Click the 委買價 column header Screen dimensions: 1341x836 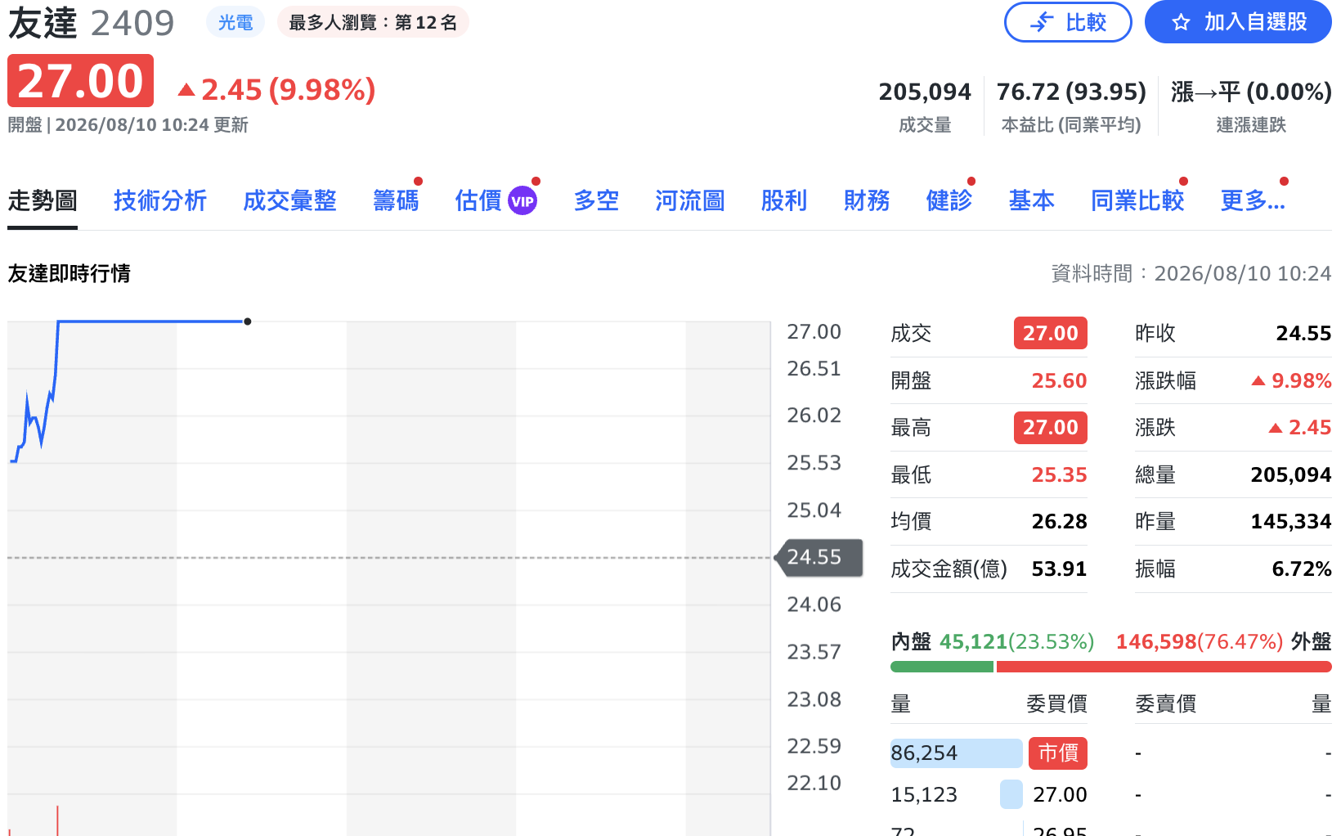coord(1056,703)
